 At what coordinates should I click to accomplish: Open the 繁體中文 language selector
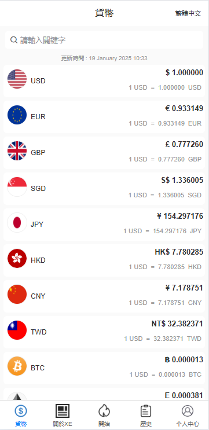coord(188,13)
